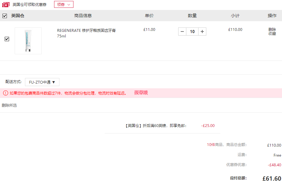Screen dimensions: 282x185
Task: Click the 10件商品 total amount label
Action: tap(227, 145)
